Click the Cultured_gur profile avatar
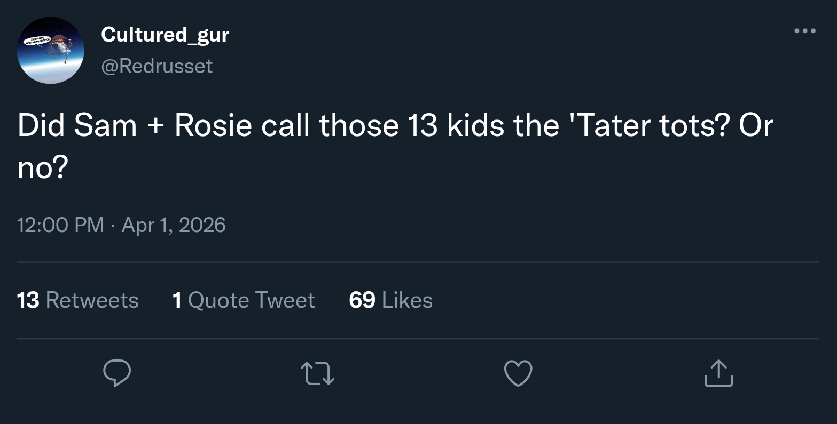 click(x=51, y=51)
